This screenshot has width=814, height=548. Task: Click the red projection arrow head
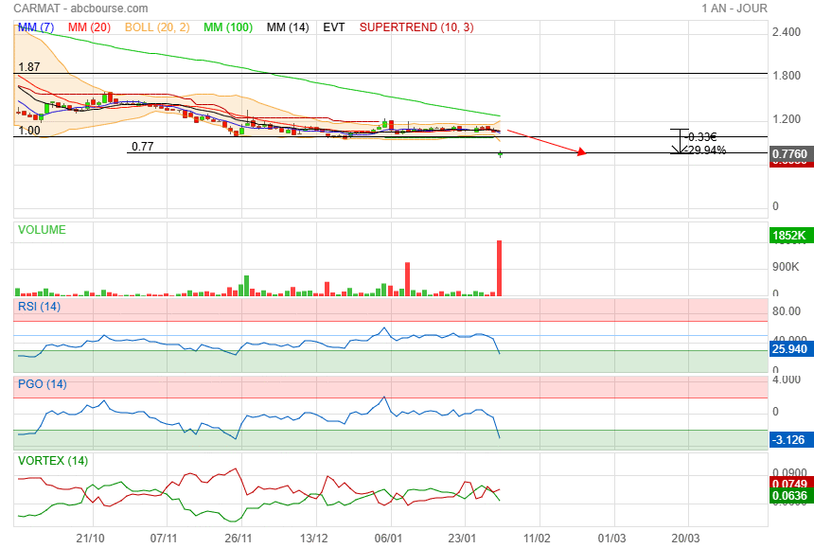point(584,151)
